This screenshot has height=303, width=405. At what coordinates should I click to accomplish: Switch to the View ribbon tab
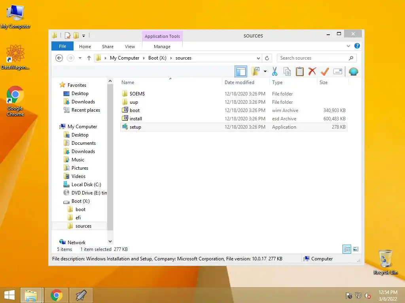point(130,47)
